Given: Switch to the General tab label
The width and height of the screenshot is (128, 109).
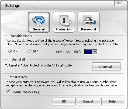Looking at the screenshot, I should click(x=39, y=29).
